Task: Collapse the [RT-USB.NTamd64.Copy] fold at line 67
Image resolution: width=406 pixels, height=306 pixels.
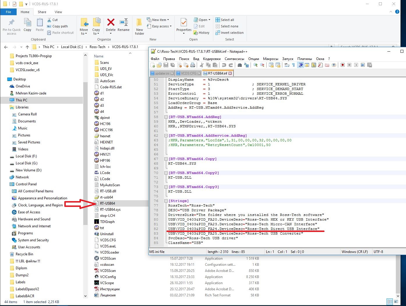Action: pos(166,159)
